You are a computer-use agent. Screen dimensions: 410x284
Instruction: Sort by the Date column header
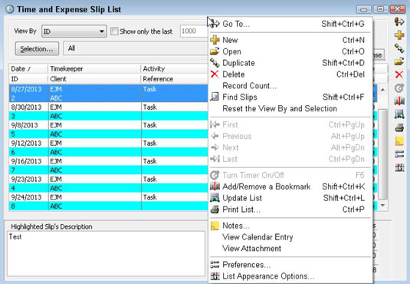[x=28, y=68]
